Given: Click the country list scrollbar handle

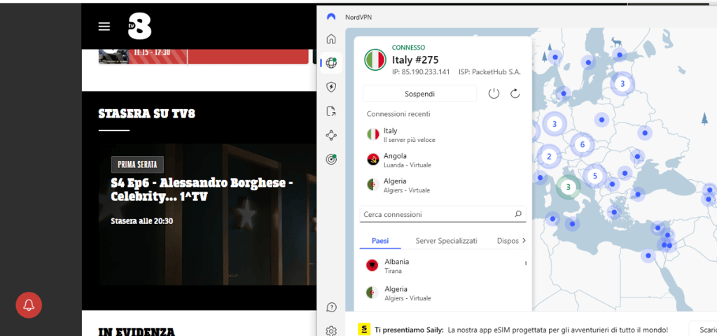Looking at the screenshot, I should click(x=526, y=263).
